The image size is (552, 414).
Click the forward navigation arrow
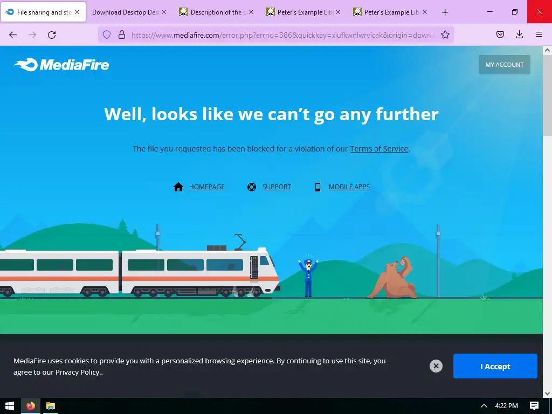[32, 34]
